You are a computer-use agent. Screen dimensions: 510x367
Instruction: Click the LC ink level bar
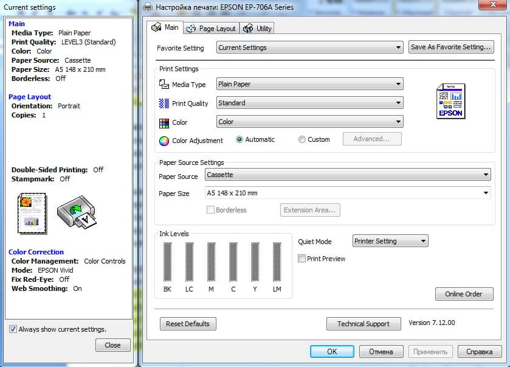(189, 262)
